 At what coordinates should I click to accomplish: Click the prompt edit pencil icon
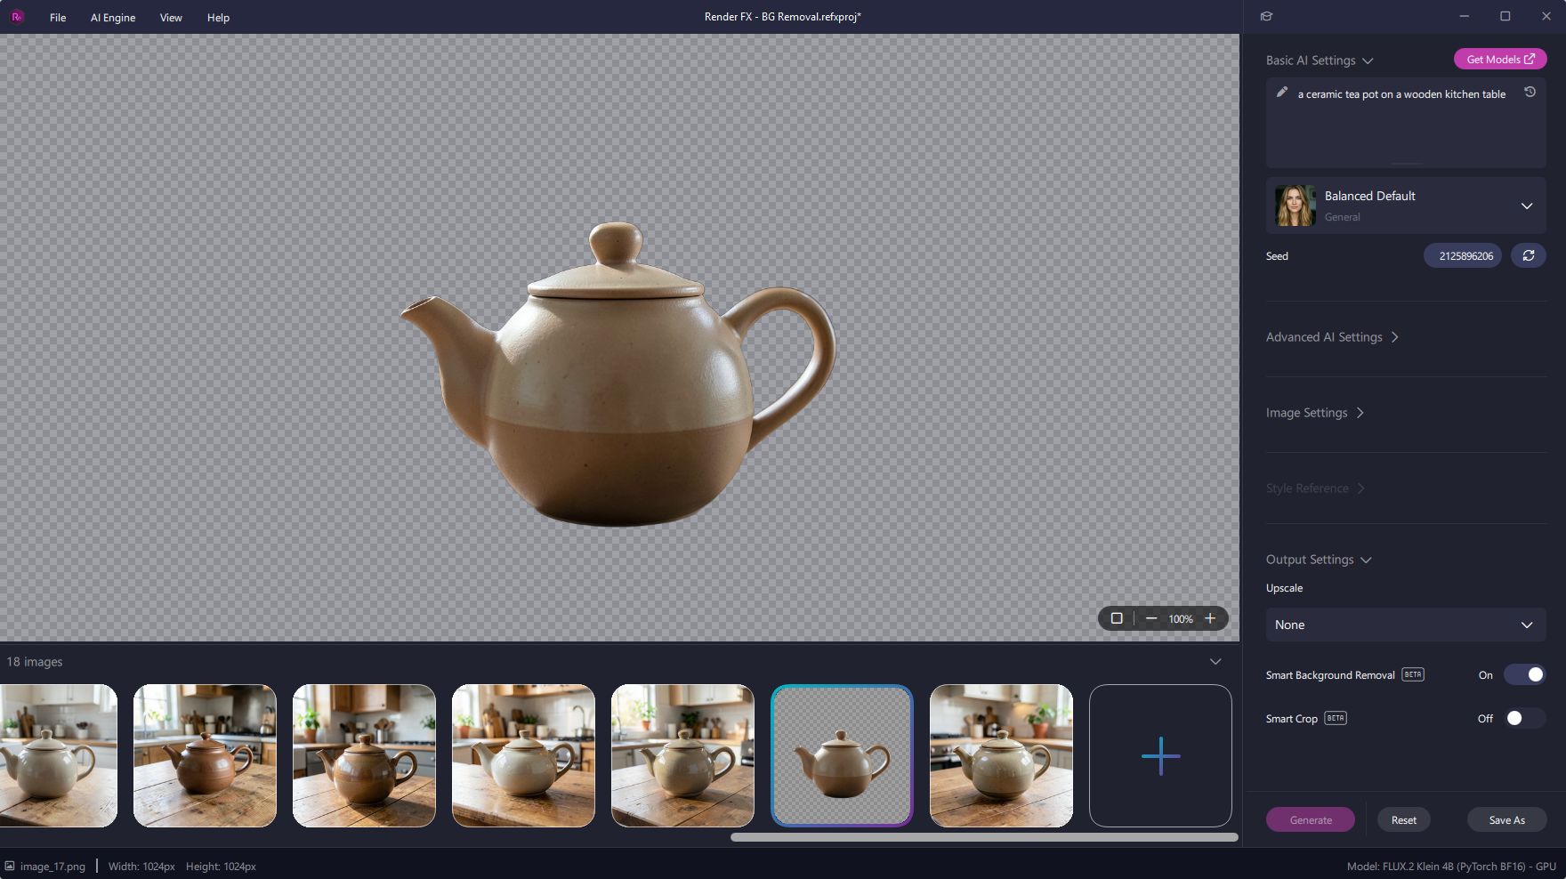point(1282,93)
